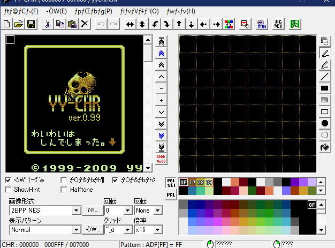This screenshot has width=335, height=248.
Task: Jump to top with topmost double-chevron
Action: tap(161, 42)
